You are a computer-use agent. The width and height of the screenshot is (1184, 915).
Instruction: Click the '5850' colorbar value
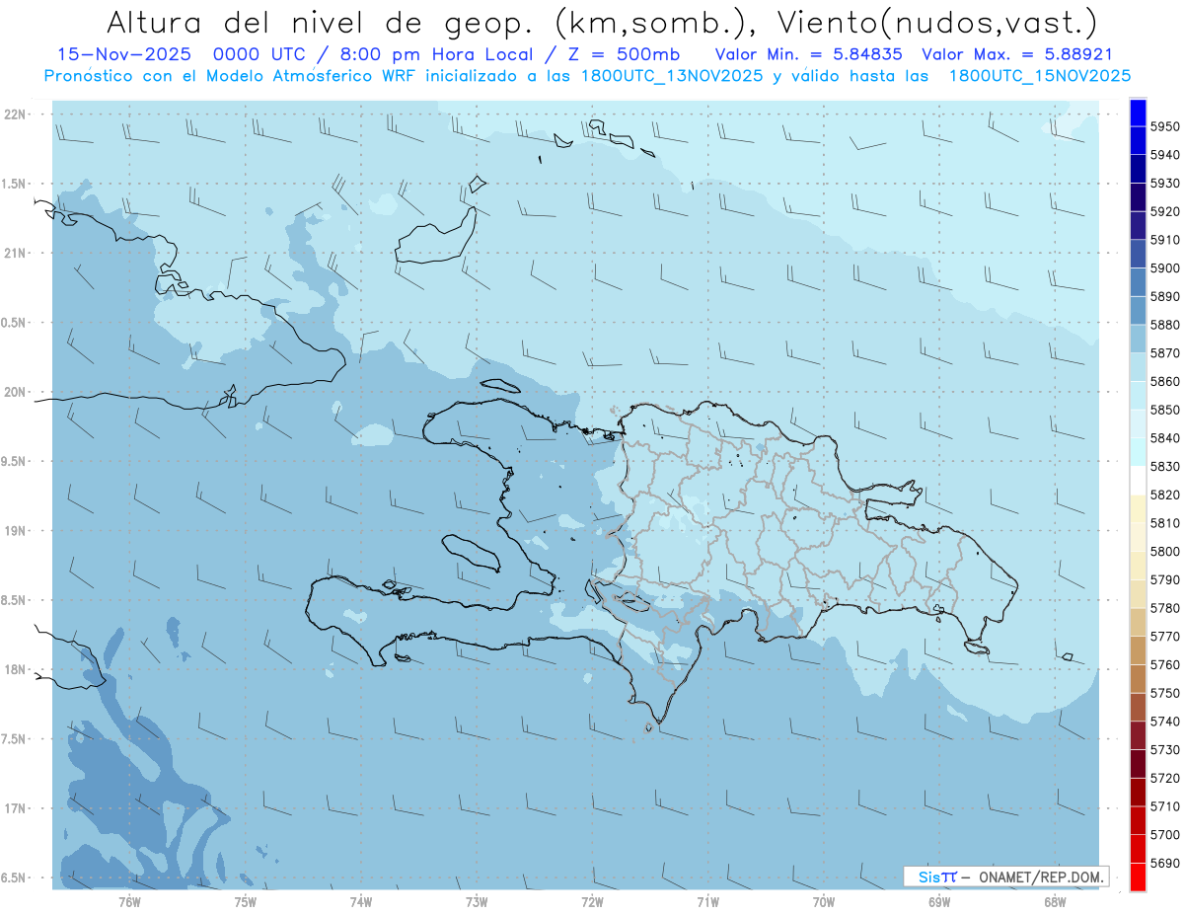(x=1165, y=410)
